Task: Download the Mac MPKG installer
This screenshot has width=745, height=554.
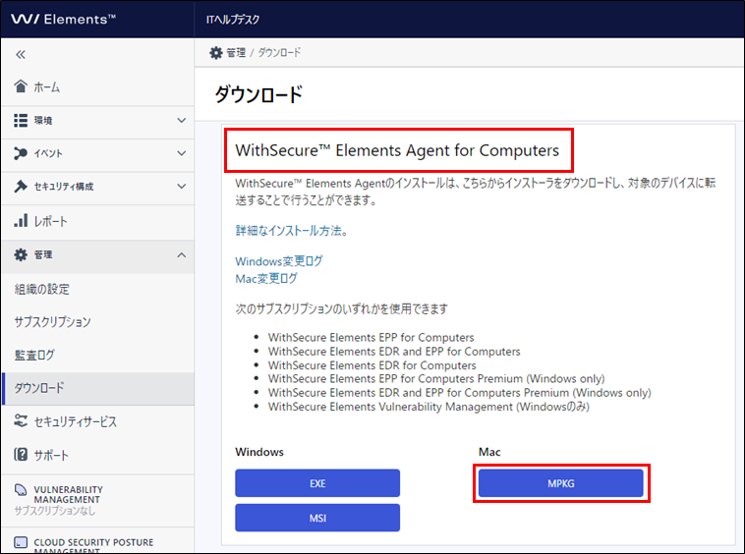Action: (560, 483)
